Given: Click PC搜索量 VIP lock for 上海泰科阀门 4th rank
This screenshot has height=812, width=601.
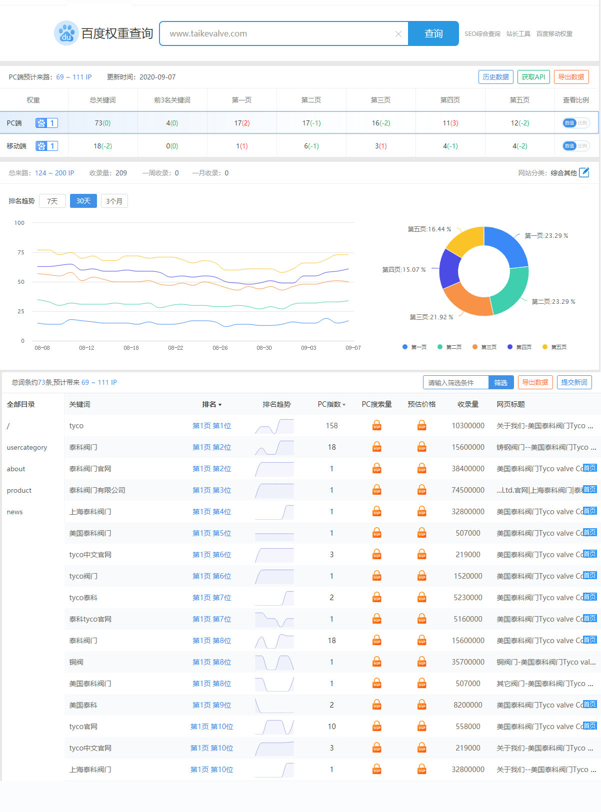Looking at the screenshot, I should pyautogui.click(x=377, y=511).
